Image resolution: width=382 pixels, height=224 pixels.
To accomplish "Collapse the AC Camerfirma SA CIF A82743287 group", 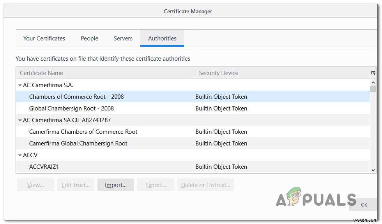I will click(x=20, y=120).
